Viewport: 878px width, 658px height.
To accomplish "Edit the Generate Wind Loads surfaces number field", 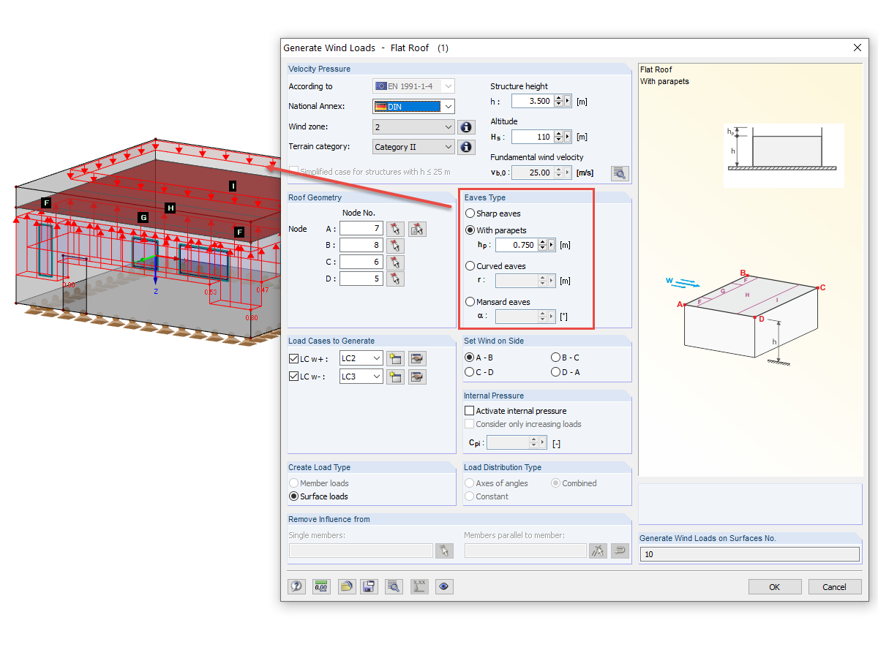I will (x=749, y=554).
